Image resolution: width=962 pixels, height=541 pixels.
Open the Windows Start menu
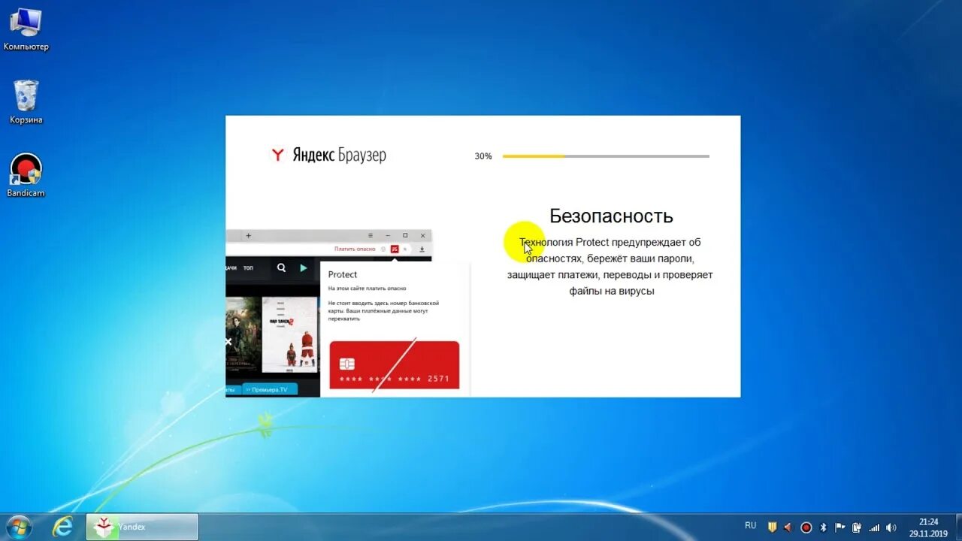[17, 527]
